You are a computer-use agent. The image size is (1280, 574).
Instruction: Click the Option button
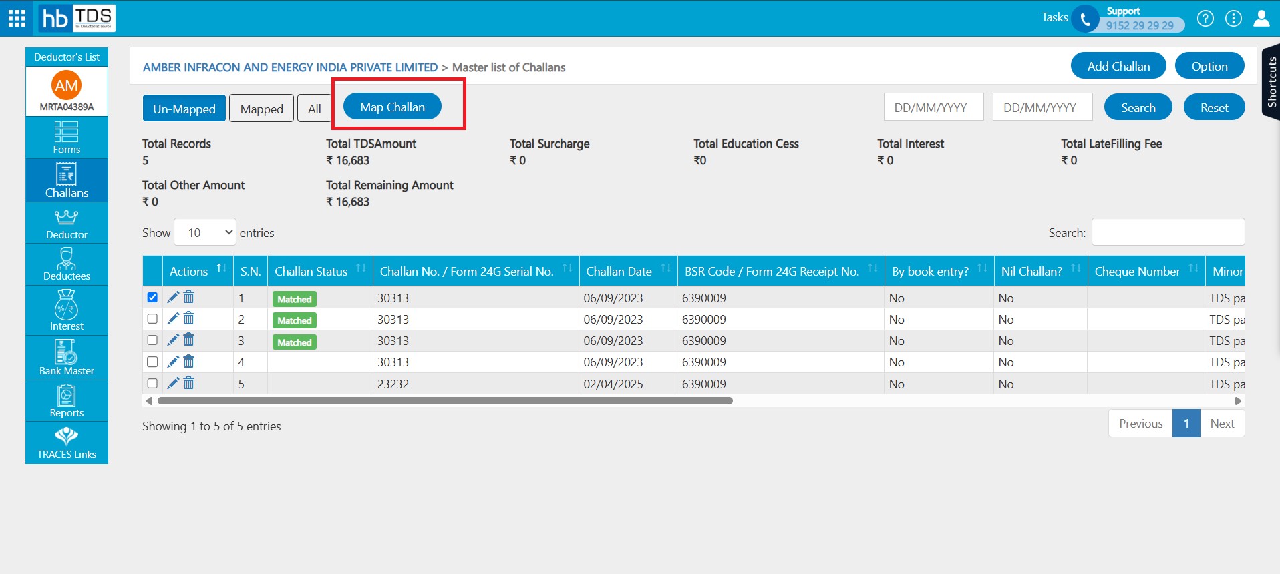point(1209,66)
